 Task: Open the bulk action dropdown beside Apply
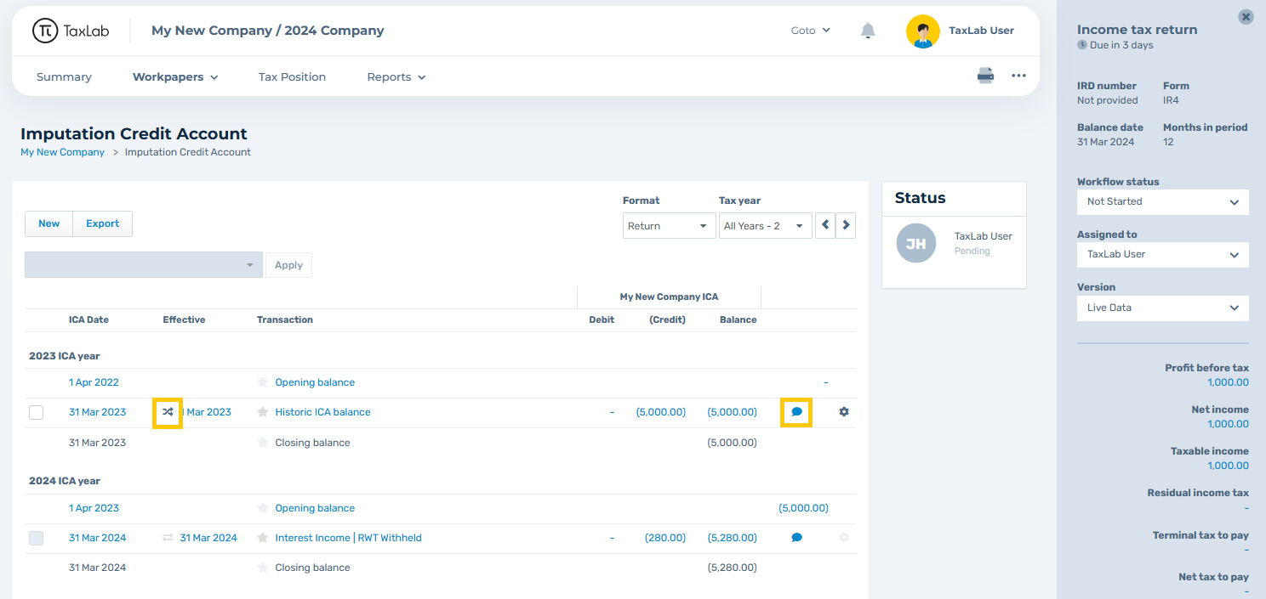click(143, 265)
